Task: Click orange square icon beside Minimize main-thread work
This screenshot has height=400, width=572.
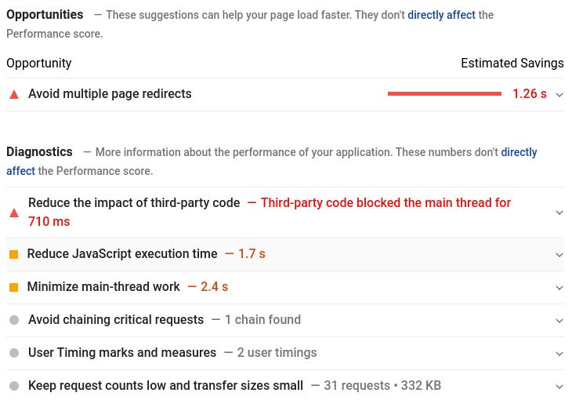Action: tap(13, 288)
